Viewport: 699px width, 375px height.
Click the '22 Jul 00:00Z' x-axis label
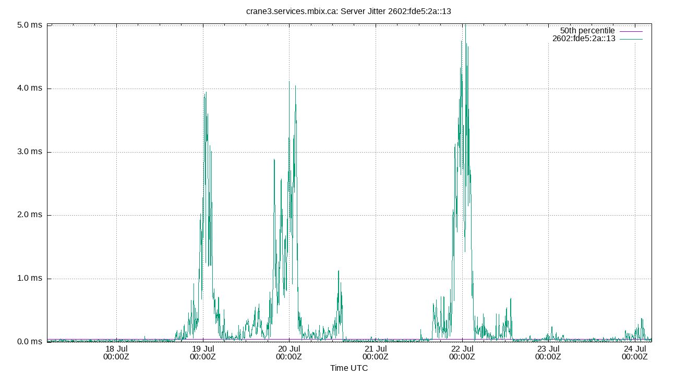462,353
